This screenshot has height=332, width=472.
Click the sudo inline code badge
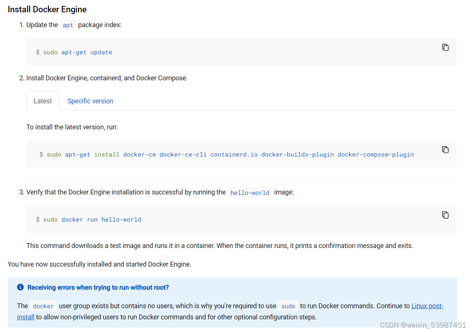288,306
